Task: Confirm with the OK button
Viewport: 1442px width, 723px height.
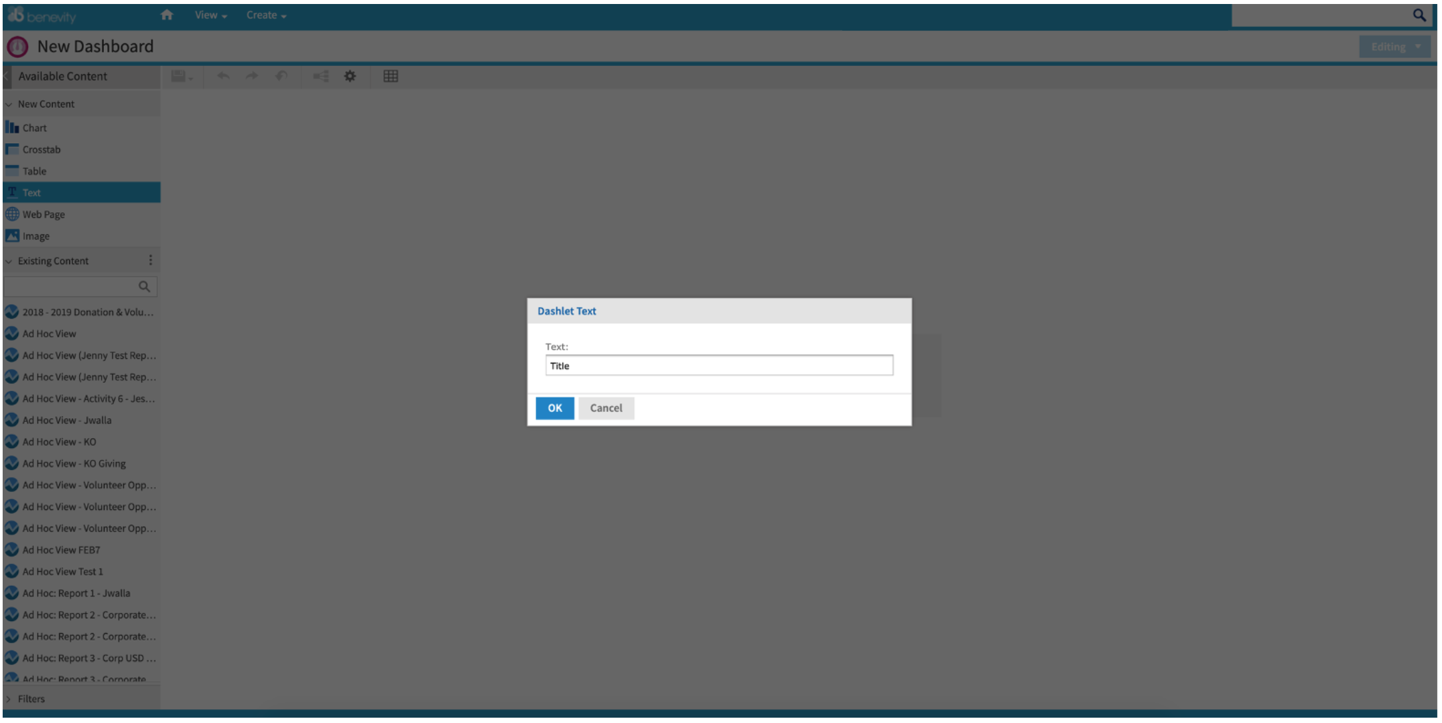Action: [554, 408]
